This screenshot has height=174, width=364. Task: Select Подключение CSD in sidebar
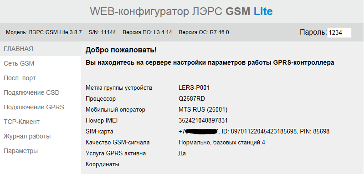pyautogui.click(x=31, y=92)
